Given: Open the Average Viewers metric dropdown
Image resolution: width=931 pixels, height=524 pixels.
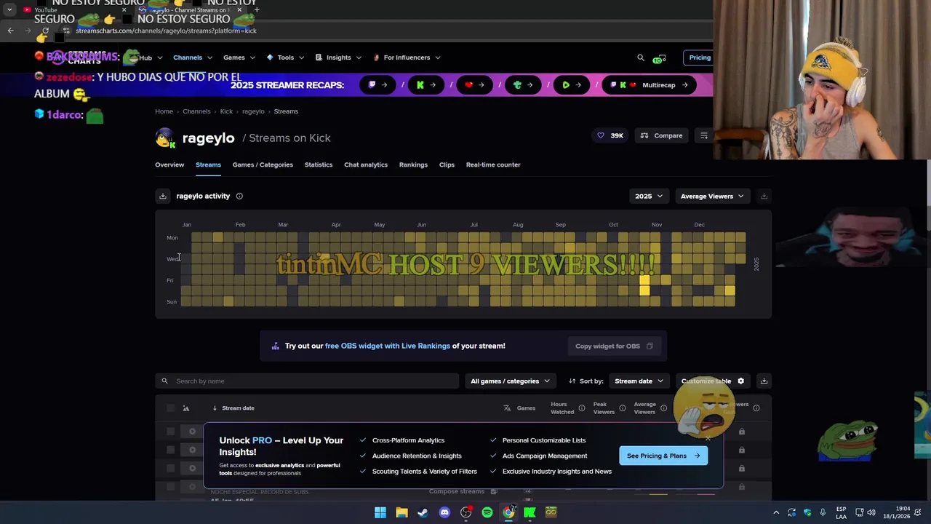Looking at the screenshot, I should pyautogui.click(x=712, y=196).
